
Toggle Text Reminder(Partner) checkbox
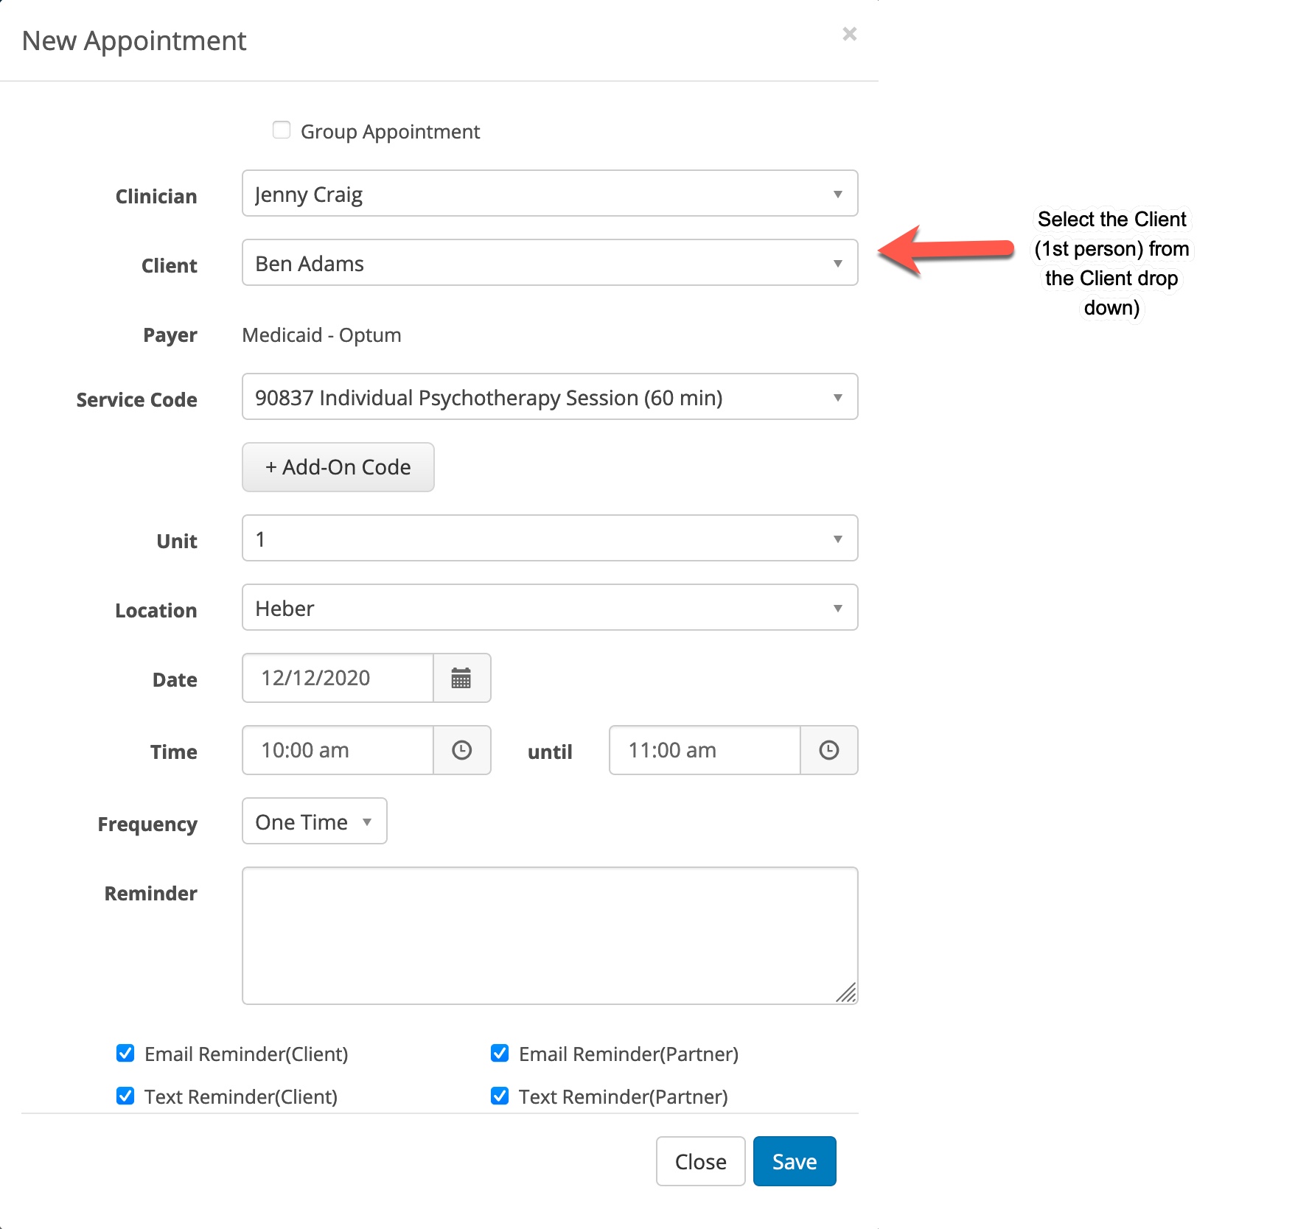500,1096
